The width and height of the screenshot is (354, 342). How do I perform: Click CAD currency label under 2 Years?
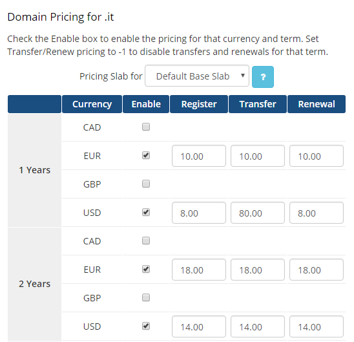pyautogui.click(x=92, y=241)
